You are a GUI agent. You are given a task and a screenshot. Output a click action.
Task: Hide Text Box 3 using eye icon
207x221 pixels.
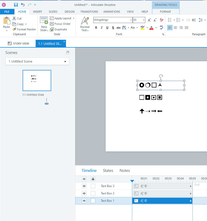(84, 186)
